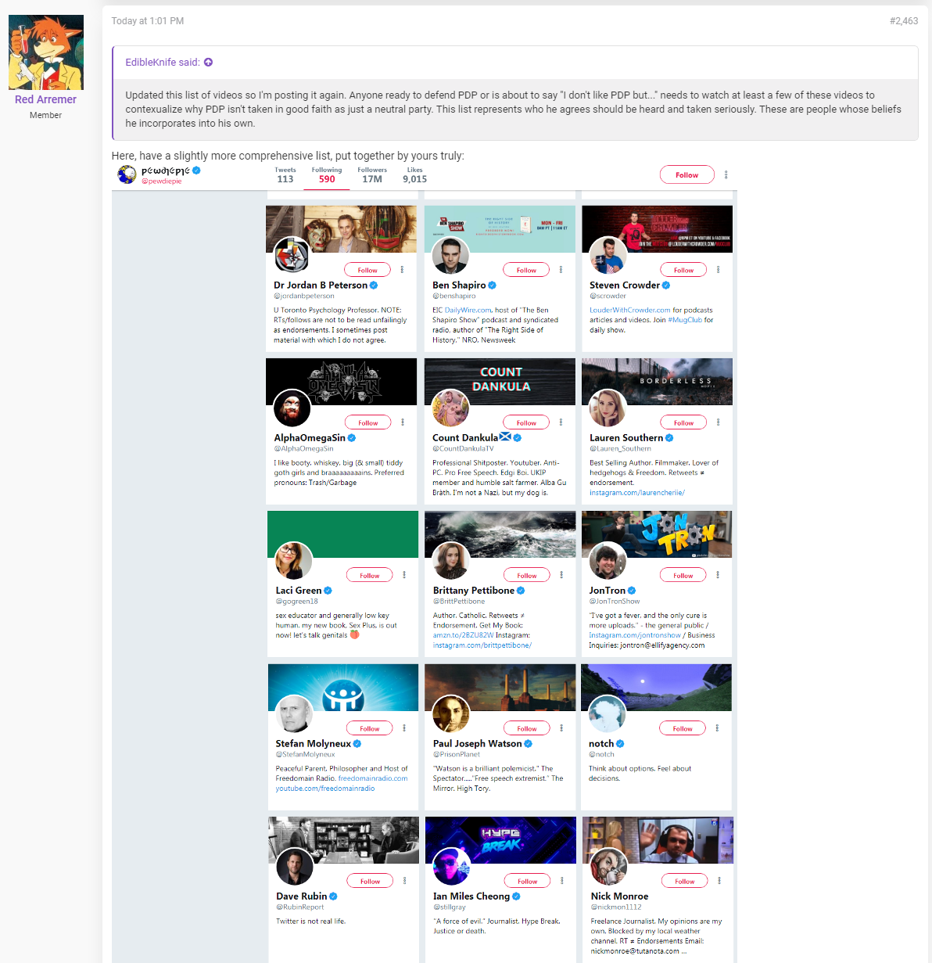
Task: Open Red Arremer's profile username link
Action: pos(45,99)
